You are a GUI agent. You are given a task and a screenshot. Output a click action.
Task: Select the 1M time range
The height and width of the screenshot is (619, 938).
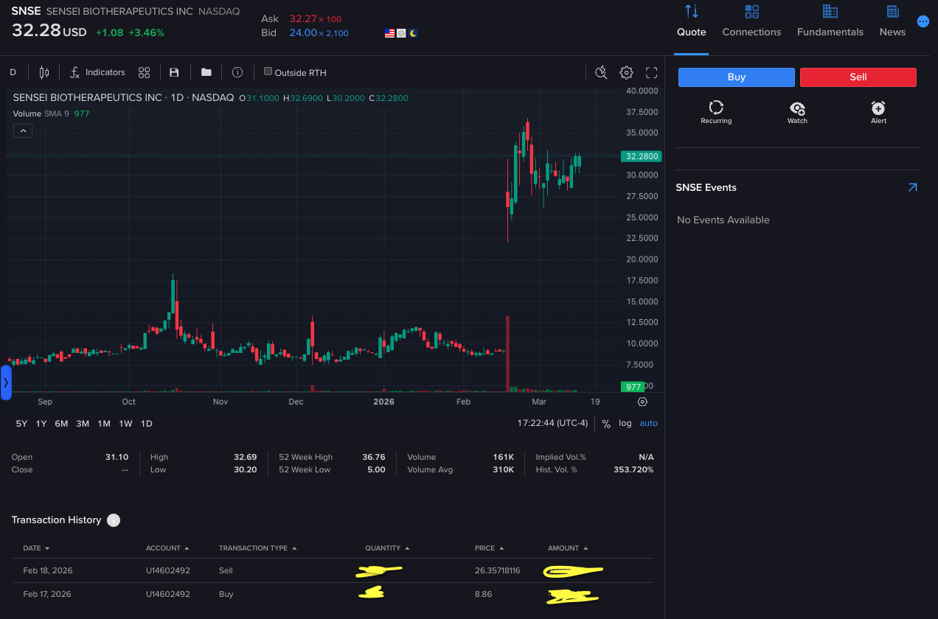click(x=104, y=424)
